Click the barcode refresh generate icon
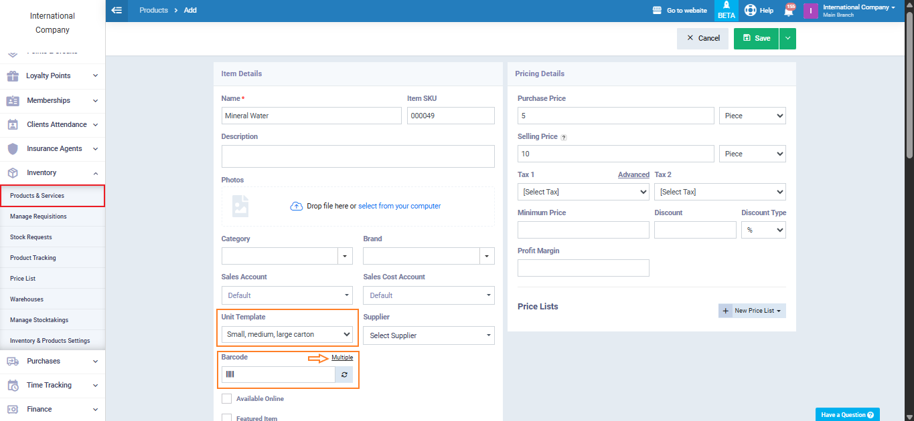 344,375
